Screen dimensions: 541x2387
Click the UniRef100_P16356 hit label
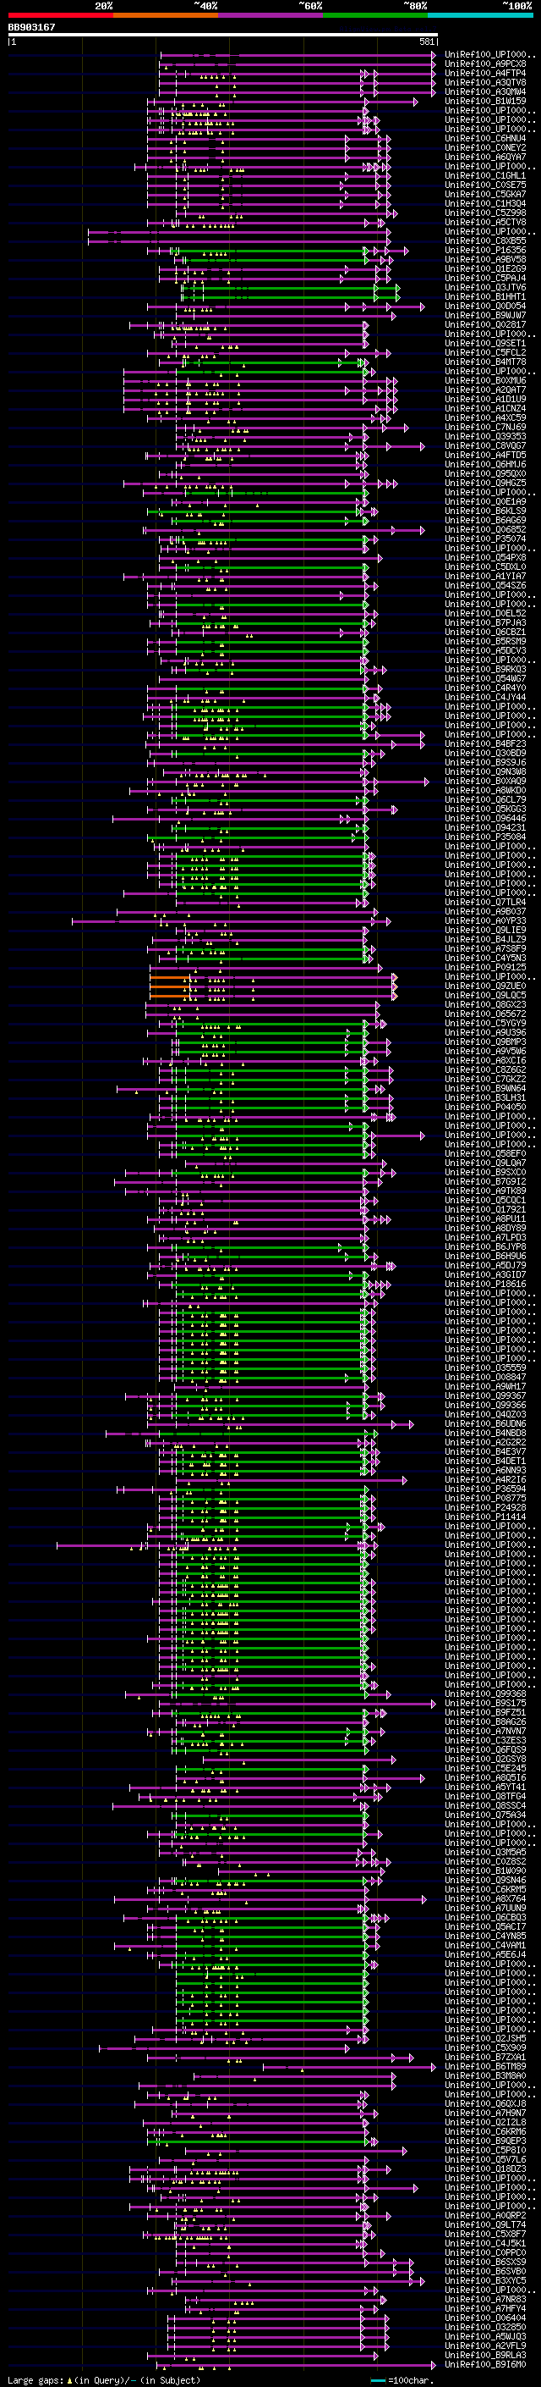coord(485,250)
